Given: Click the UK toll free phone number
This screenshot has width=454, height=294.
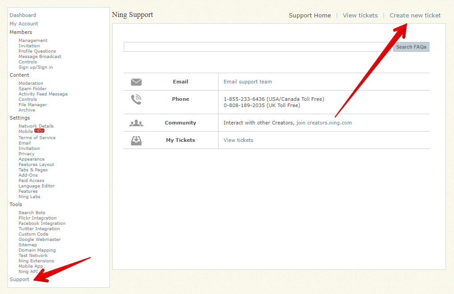Looking at the screenshot, I should click(x=244, y=106).
